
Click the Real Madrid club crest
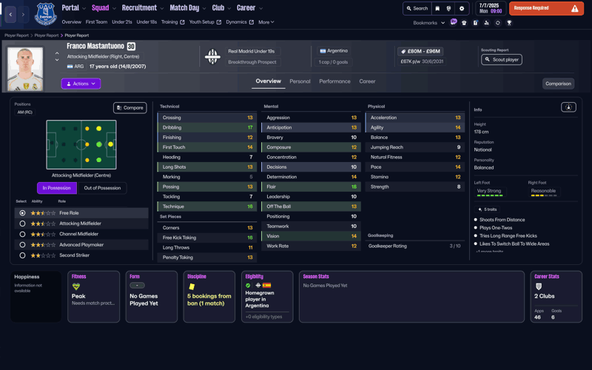click(212, 56)
